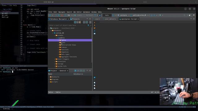Open the File menu
This screenshot has width=198, height=111.
click(50, 12)
